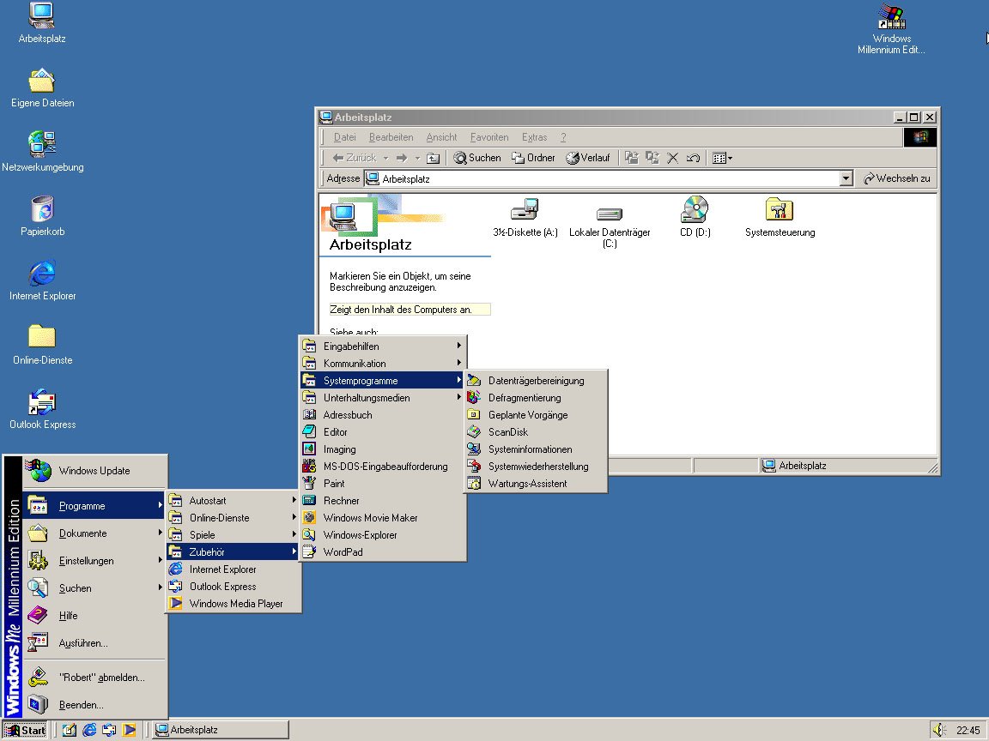Expand Eingabehilfen submenu
Image resolution: width=989 pixels, height=741 pixels.
382,346
